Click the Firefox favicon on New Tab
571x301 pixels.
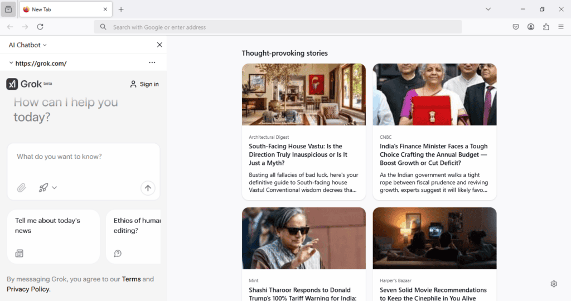tap(26, 9)
